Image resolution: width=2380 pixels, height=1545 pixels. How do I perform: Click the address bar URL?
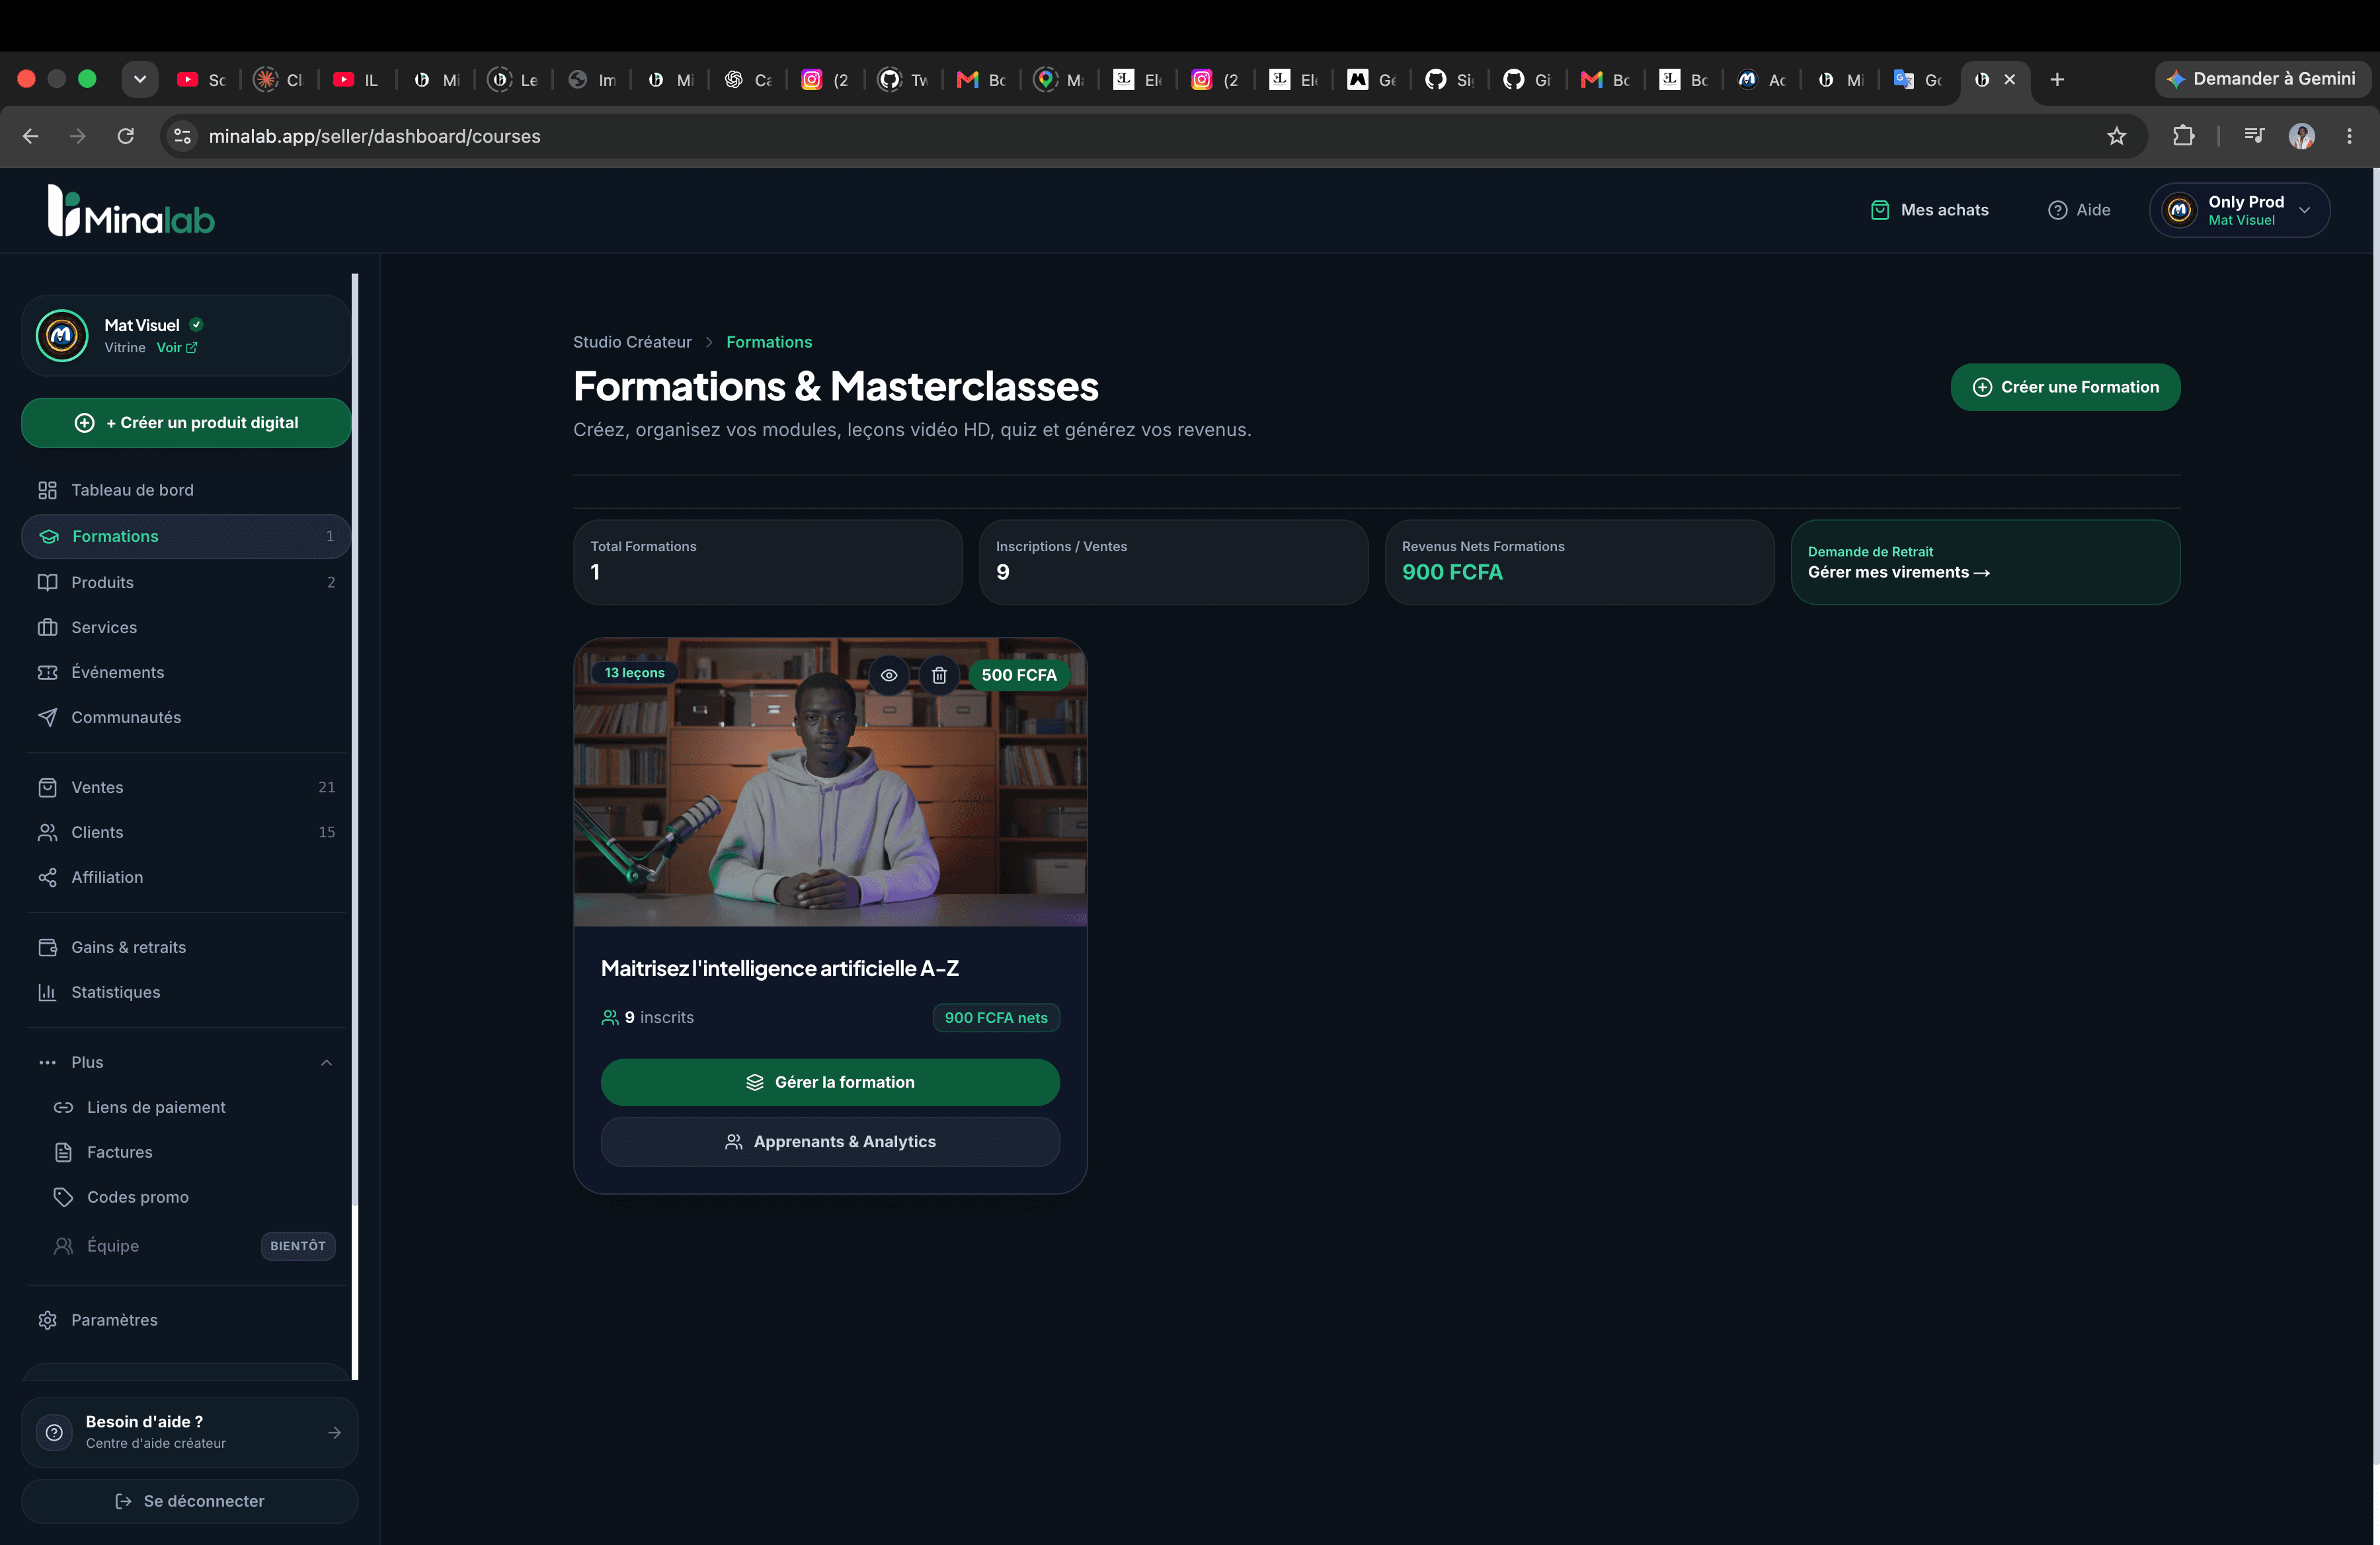[374, 136]
